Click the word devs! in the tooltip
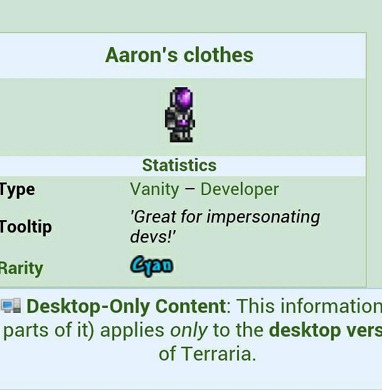The height and width of the screenshot is (390, 382). [x=153, y=237]
